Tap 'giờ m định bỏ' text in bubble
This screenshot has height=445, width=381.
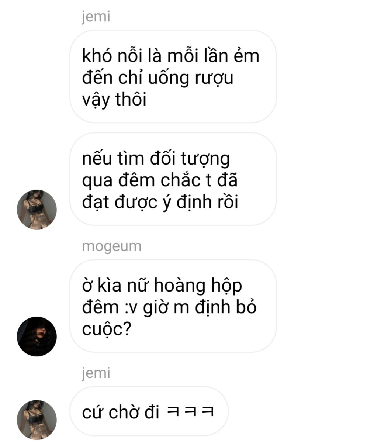pyautogui.click(x=198, y=307)
